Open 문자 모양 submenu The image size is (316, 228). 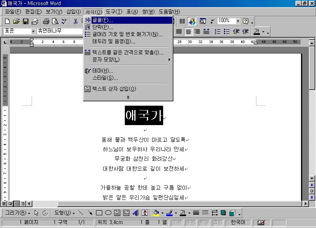(x=128, y=60)
